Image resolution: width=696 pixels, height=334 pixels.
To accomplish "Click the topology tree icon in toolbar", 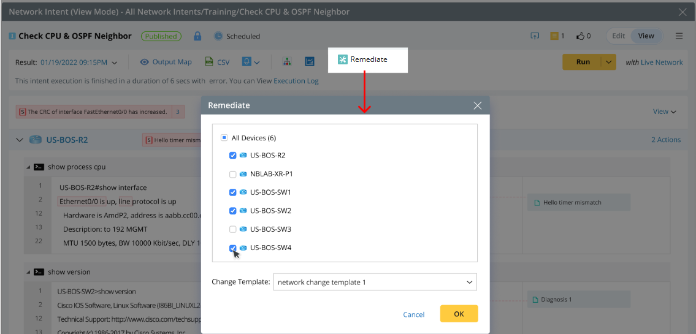I will 287,62.
